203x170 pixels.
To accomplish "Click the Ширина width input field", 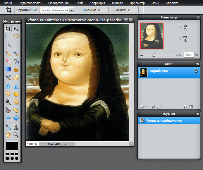I will coord(102,10).
